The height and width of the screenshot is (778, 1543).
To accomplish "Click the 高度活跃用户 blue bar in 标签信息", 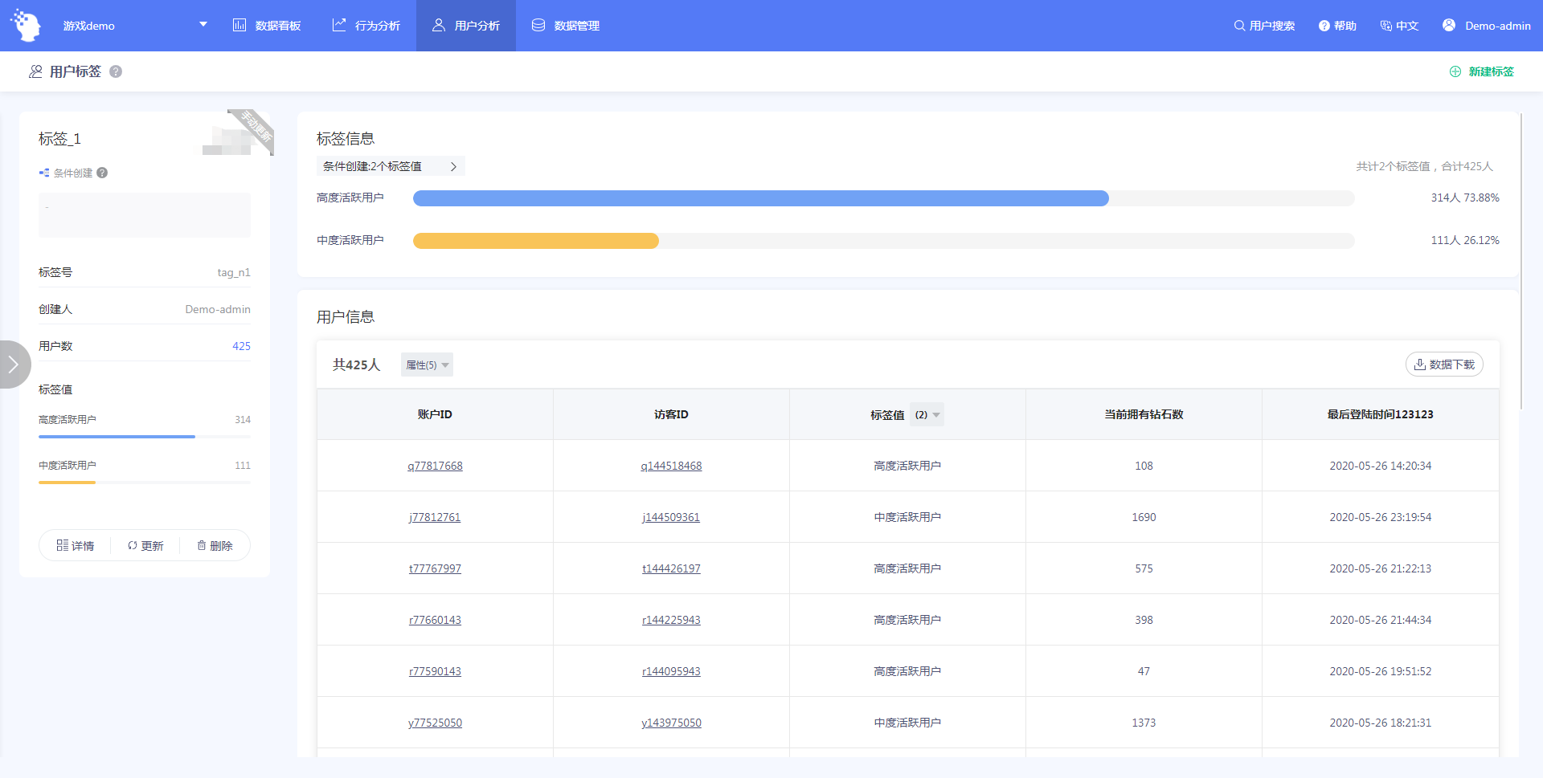I will pyautogui.click(x=760, y=198).
